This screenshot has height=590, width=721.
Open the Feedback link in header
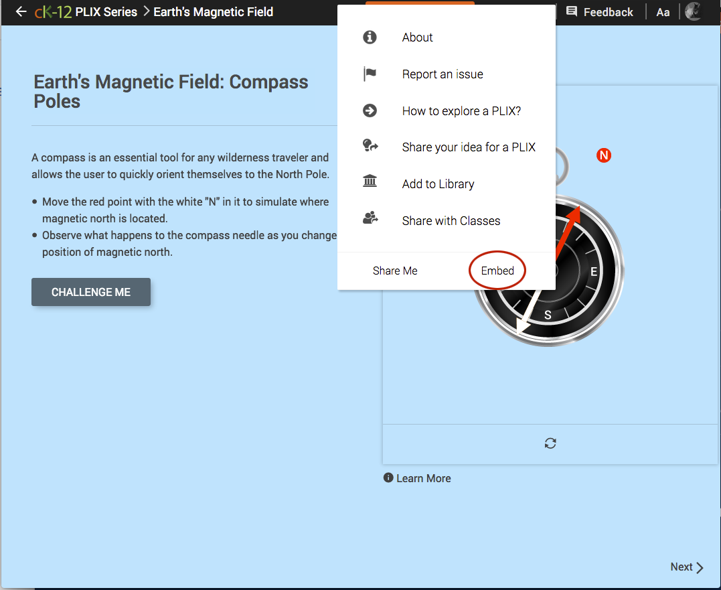(x=600, y=12)
